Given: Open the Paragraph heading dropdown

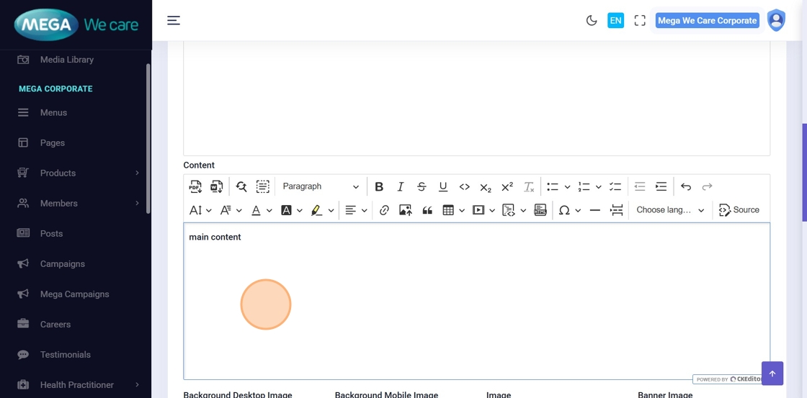Looking at the screenshot, I should pos(320,187).
